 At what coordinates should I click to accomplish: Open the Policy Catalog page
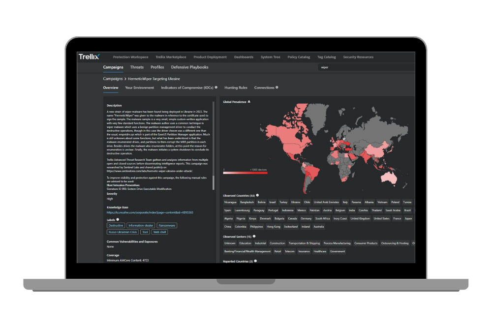pyautogui.click(x=299, y=57)
